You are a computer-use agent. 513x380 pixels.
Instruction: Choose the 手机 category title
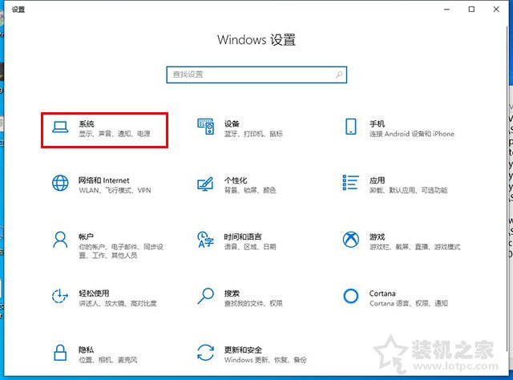pyautogui.click(x=377, y=123)
